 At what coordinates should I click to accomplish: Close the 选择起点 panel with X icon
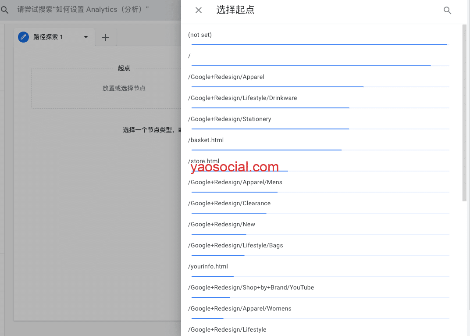click(x=199, y=10)
